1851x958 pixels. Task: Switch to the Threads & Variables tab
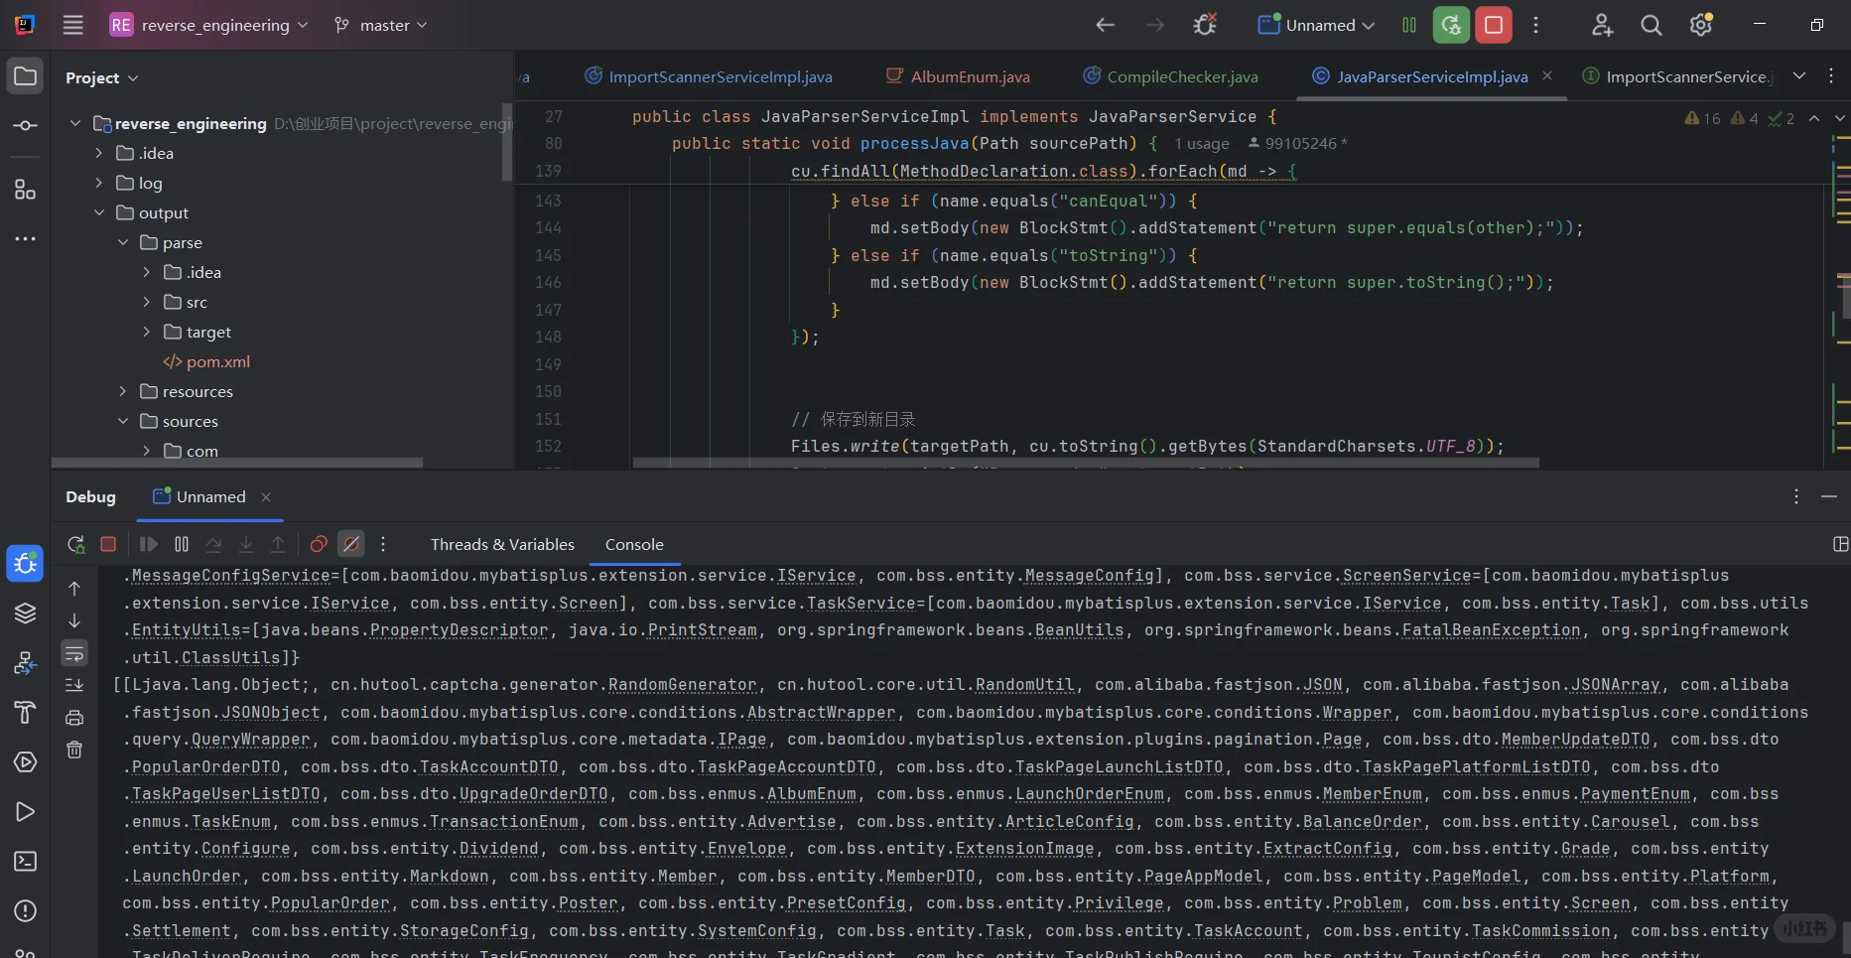[x=502, y=544]
